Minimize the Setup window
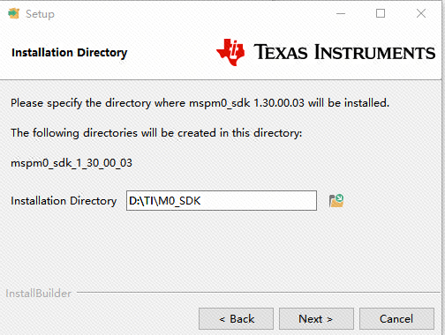The height and width of the screenshot is (335, 445). pos(341,13)
